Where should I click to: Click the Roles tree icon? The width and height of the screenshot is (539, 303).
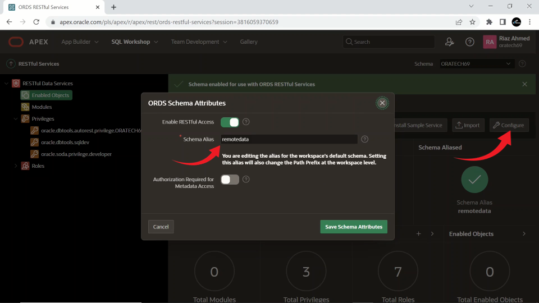(25, 166)
